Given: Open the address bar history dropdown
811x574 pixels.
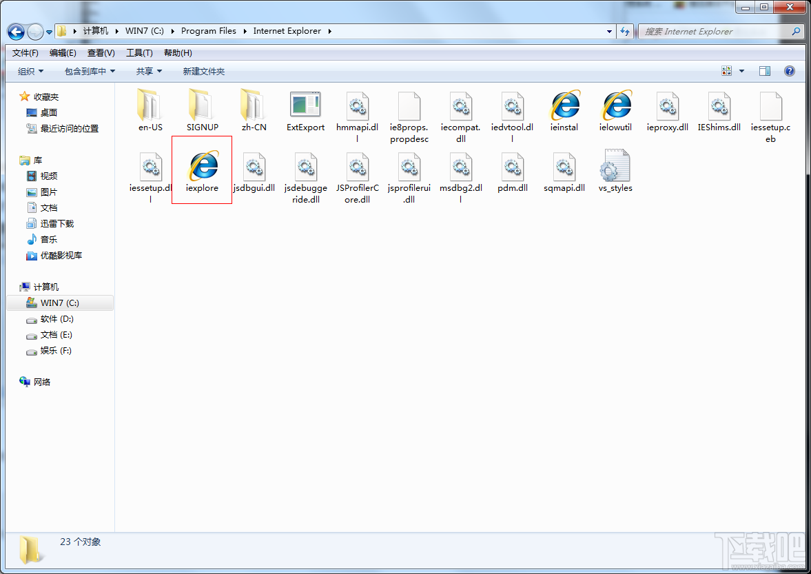Looking at the screenshot, I should 609,32.
